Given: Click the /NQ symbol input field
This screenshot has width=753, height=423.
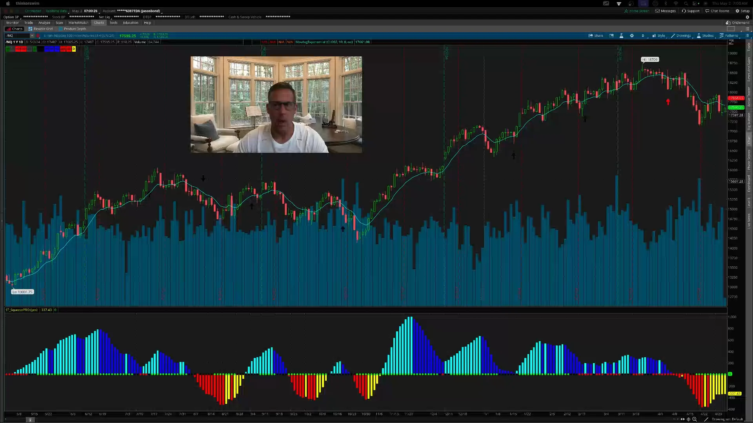Looking at the screenshot, I should [16, 36].
